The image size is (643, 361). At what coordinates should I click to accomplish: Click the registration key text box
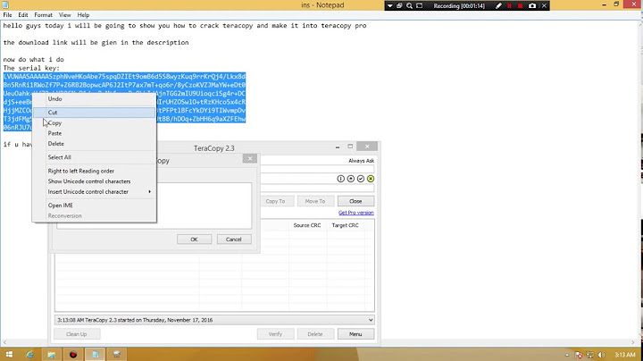coord(204,206)
